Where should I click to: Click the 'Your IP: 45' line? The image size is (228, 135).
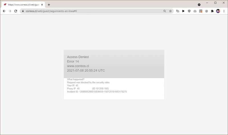pos(73,86)
